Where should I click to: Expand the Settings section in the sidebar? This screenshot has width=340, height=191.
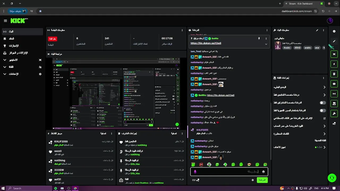pos(5,74)
